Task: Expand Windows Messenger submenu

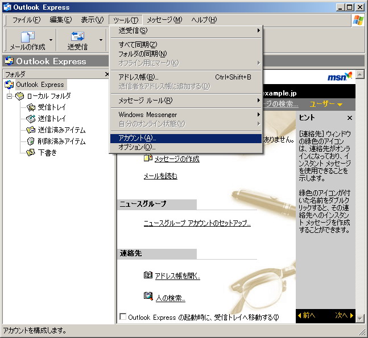Action: coord(186,115)
